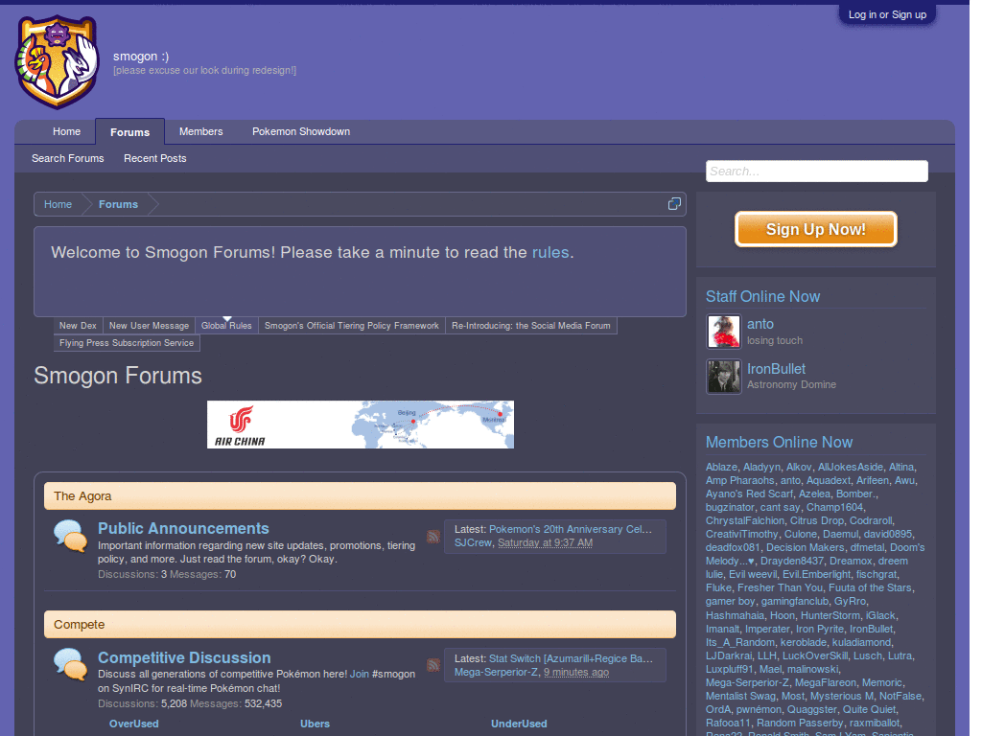The width and height of the screenshot is (982, 736).
Task: Select Flying Press Subscription Service tab
Action: coord(127,343)
